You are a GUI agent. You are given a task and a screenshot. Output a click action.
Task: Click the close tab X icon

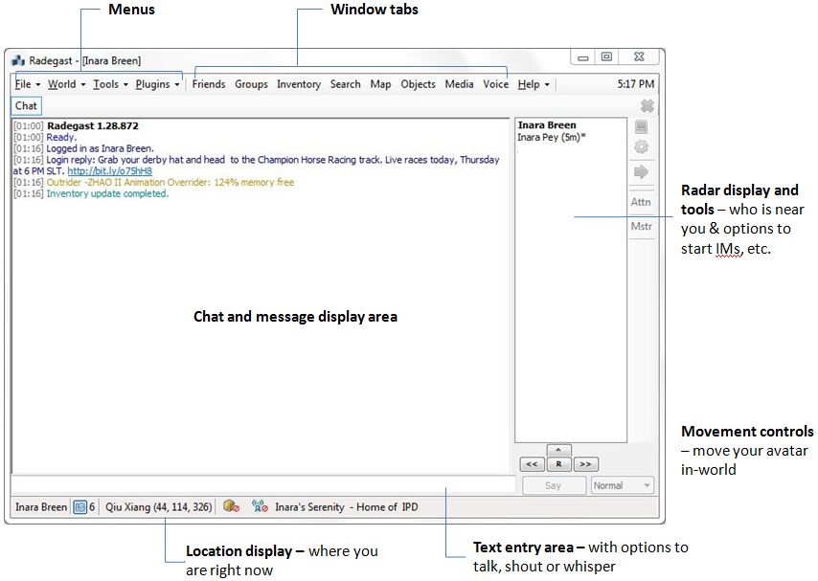647,106
